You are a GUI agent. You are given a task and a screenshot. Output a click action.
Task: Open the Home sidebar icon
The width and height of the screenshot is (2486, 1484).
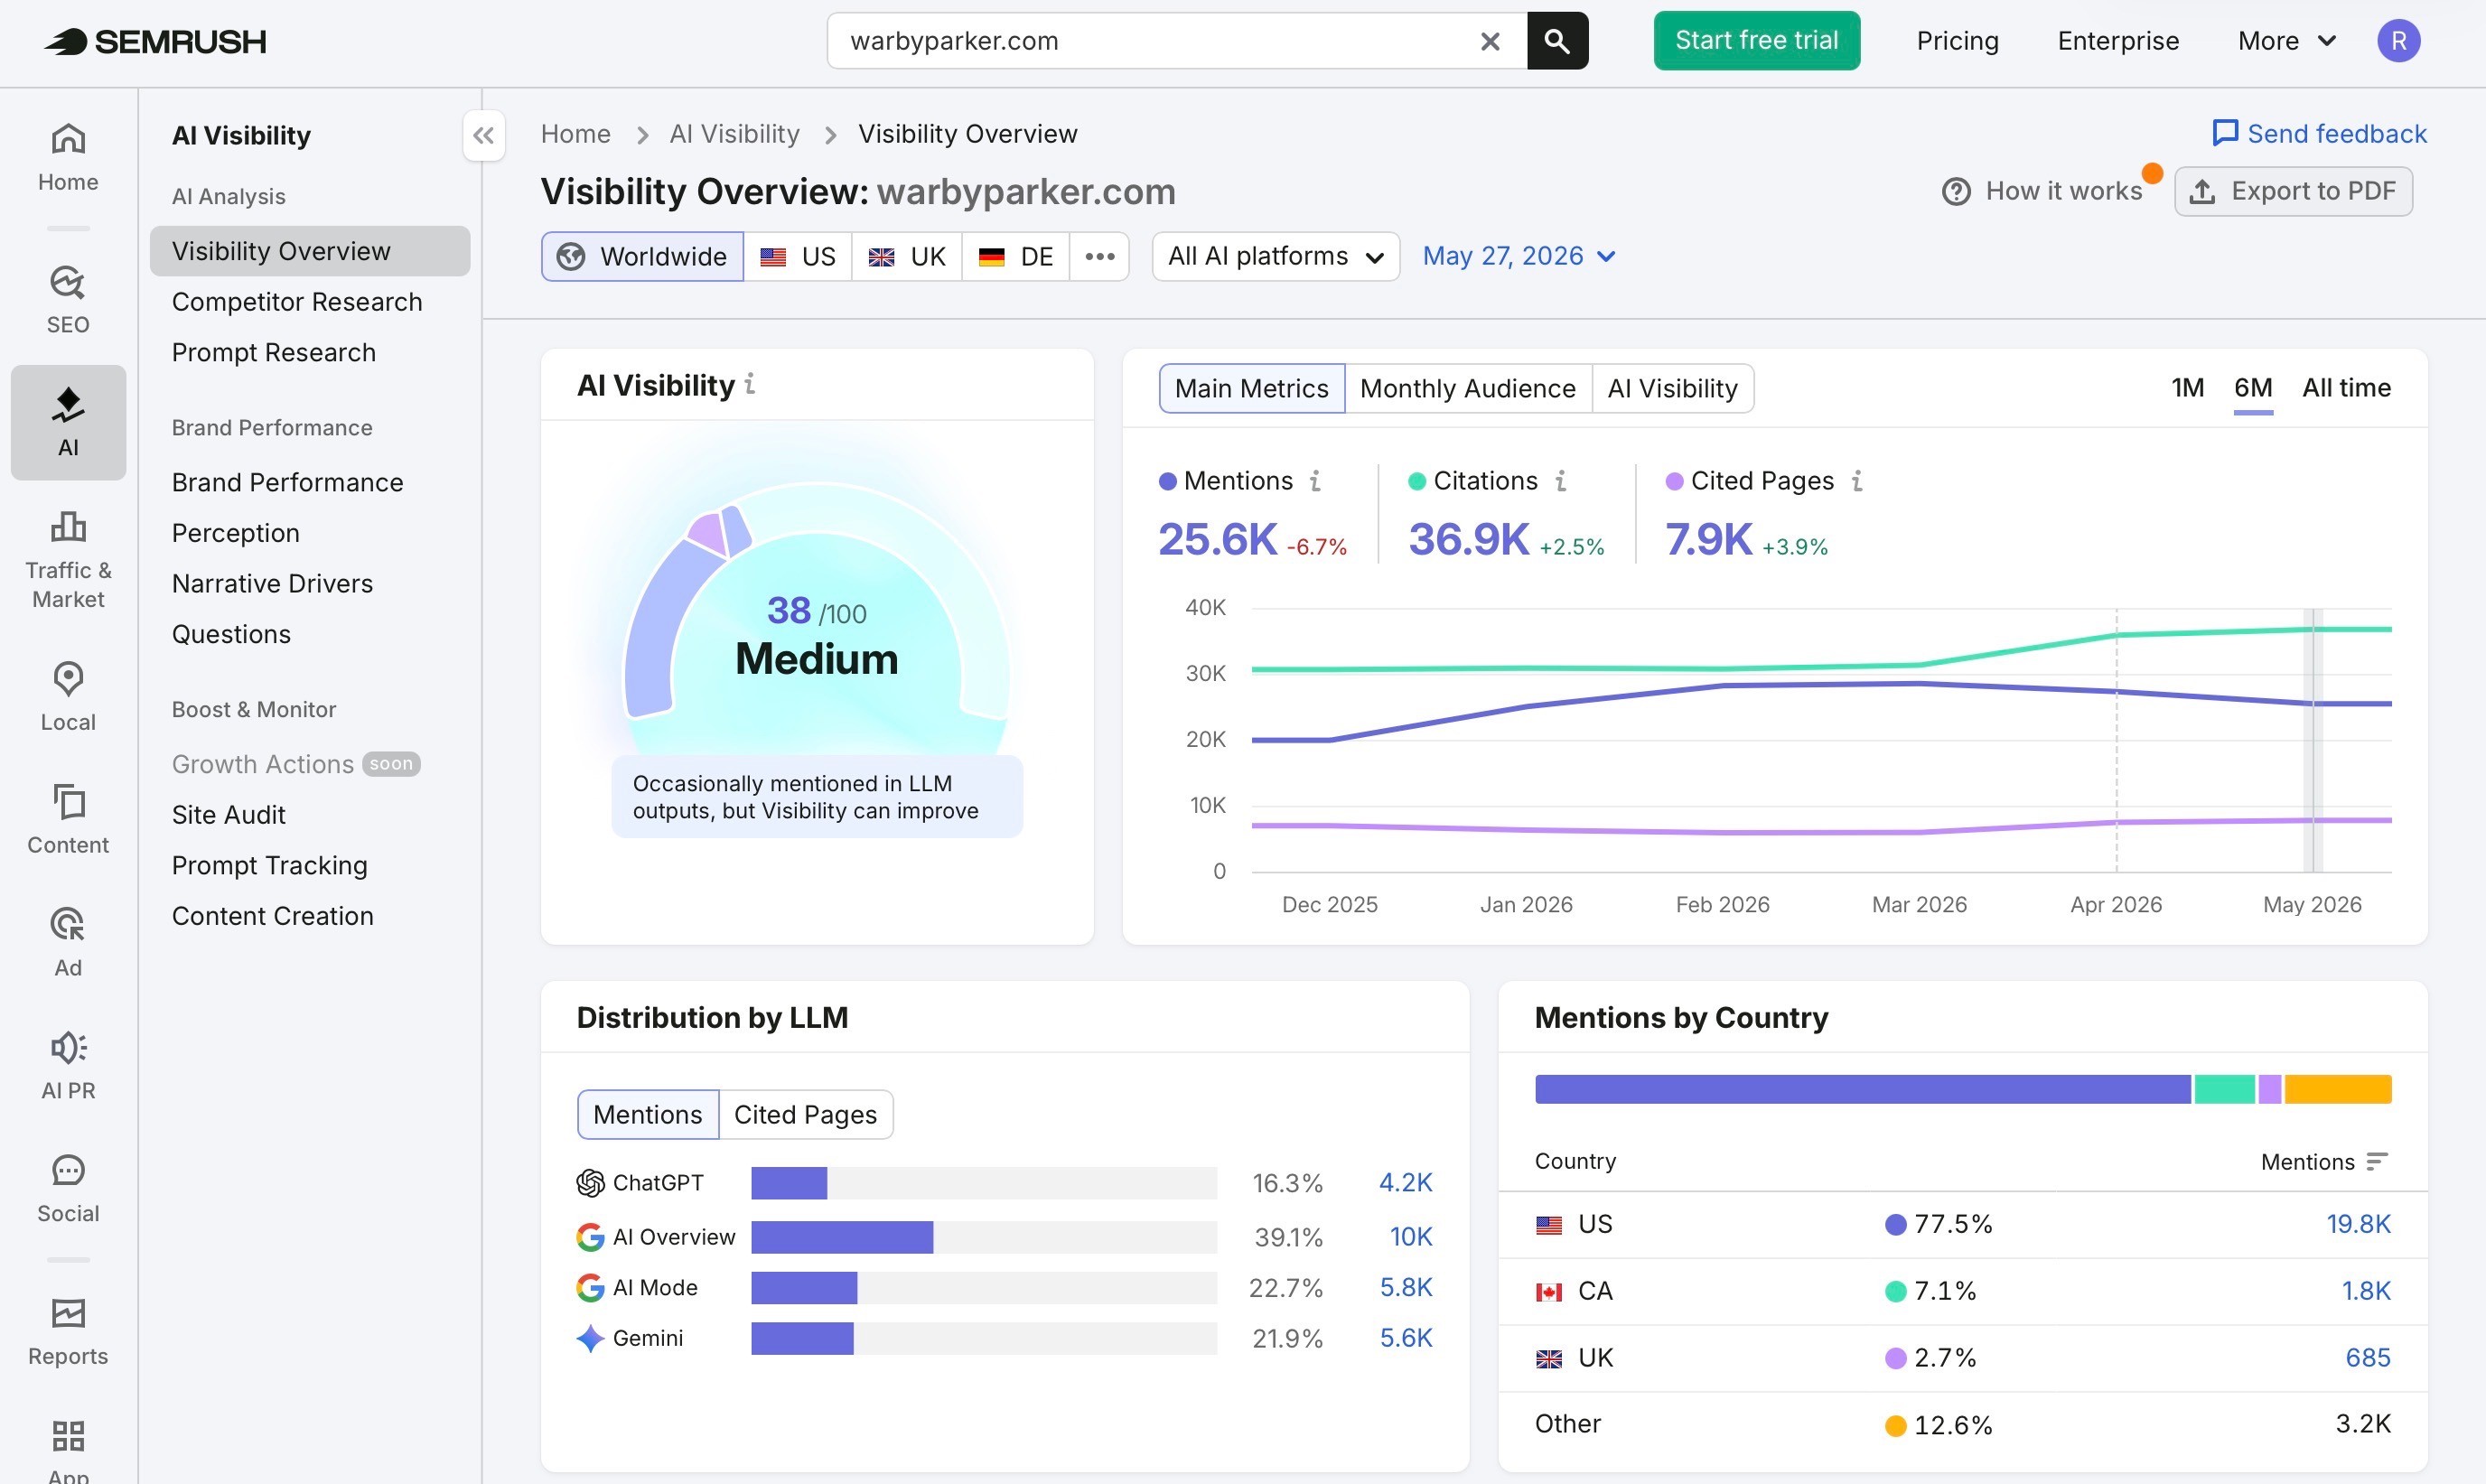tap(68, 157)
